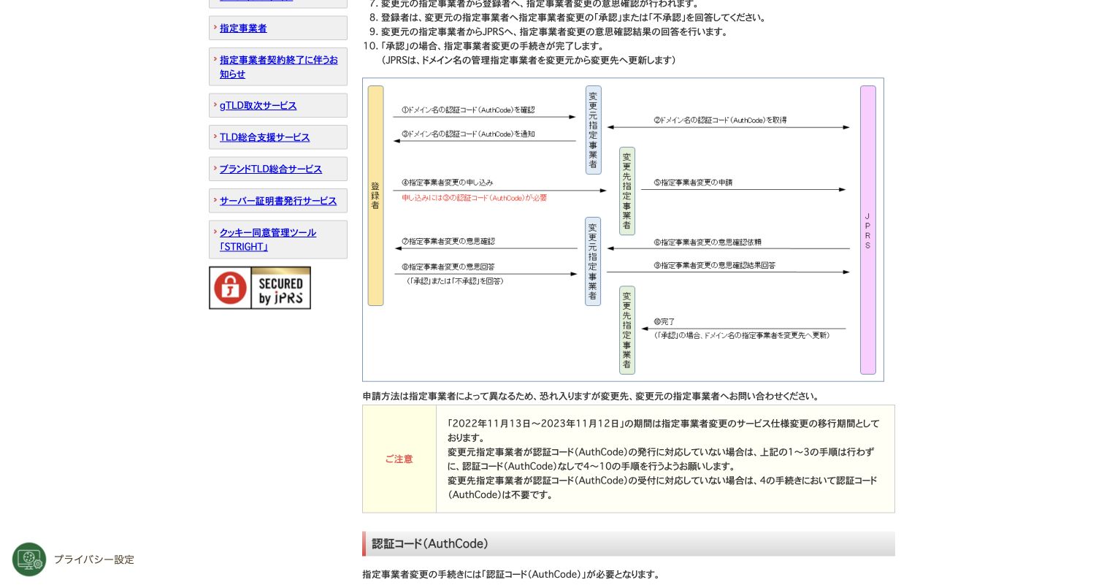1104x585 pixels.
Task: Click the red 申し込みには③の認証コードが必要 note
Action: (x=474, y=198)
